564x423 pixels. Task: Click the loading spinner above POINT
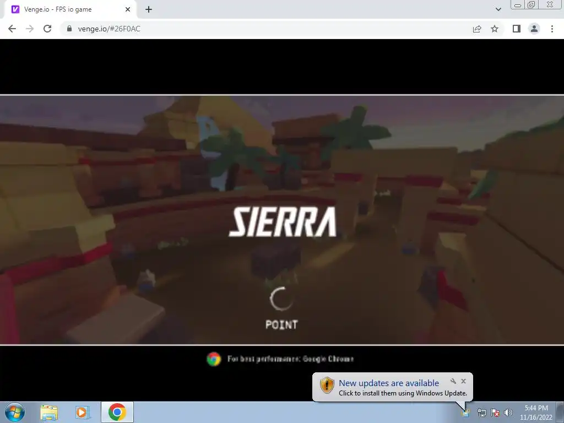281,299
